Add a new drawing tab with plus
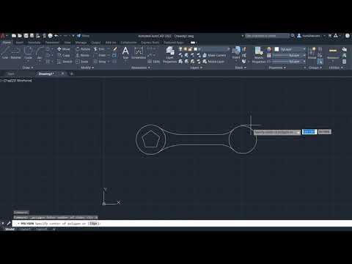Screen dimensions: 352x264 click(x=72, y=73)
